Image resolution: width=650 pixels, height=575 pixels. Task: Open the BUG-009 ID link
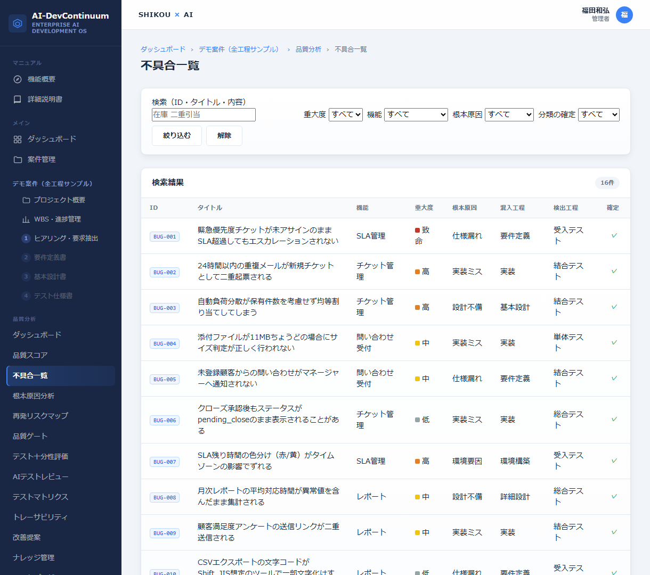pyautogui.click(x=165, y=533)
